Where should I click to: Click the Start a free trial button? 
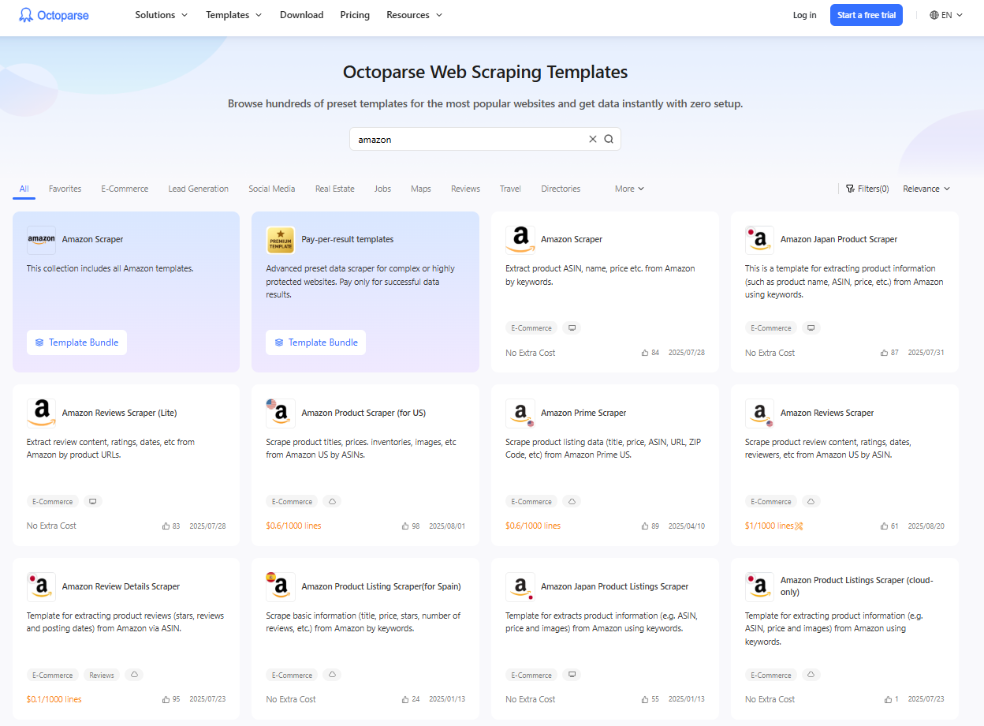tap(866, 15)
